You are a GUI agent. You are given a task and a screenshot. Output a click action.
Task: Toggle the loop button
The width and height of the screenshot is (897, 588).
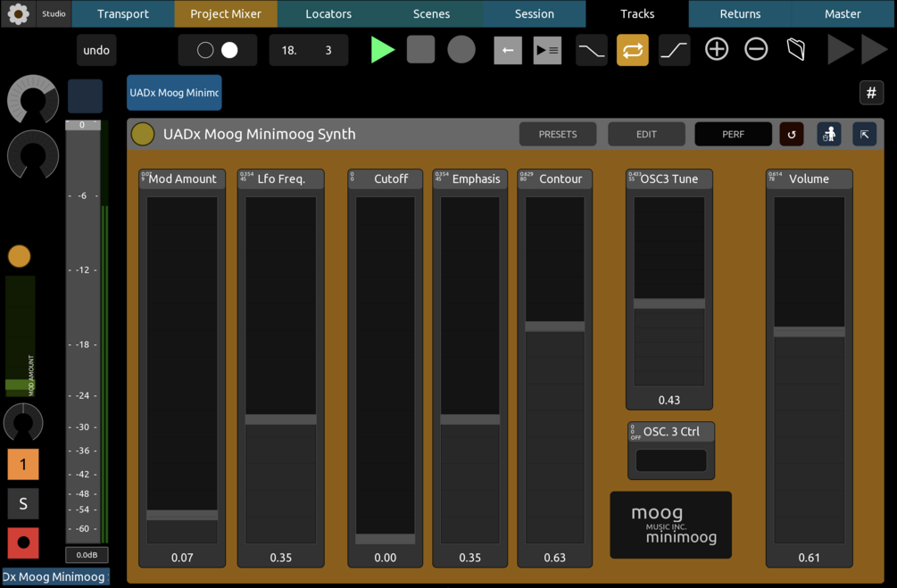pos(633,50)
